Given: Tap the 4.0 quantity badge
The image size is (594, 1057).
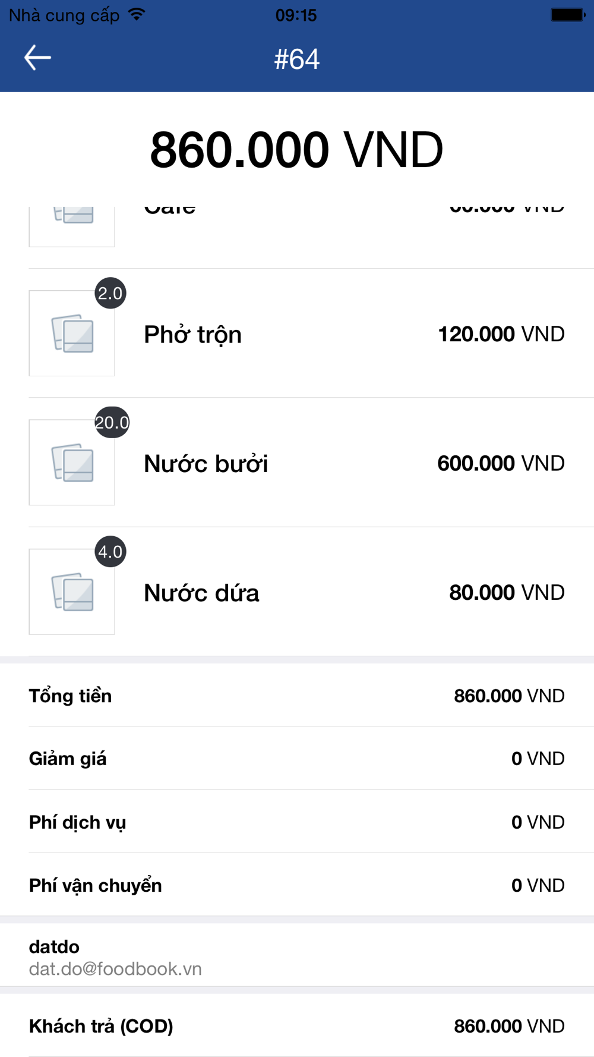Looking at the screenshot, I should 110,552.
